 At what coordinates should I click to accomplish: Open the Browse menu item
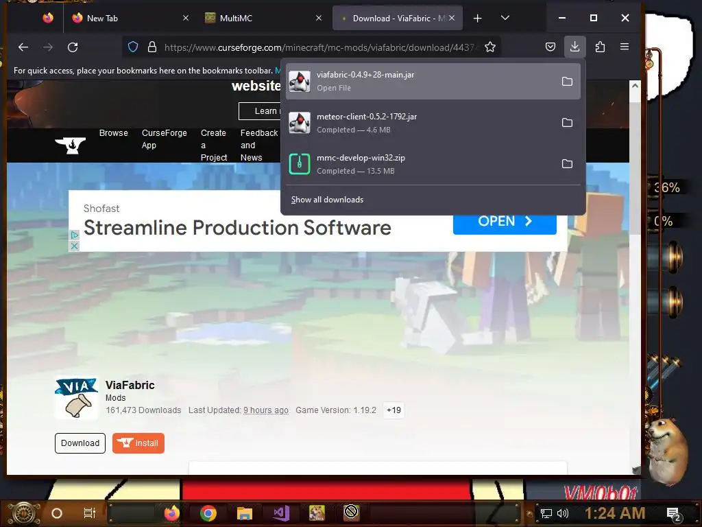[x=114, y=133]
